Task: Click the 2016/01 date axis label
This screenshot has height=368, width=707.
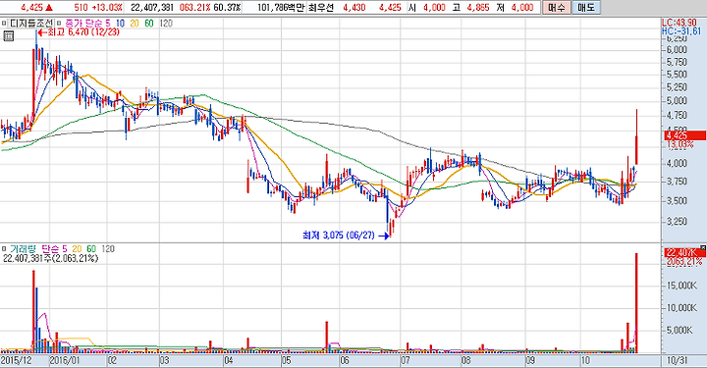Action: coord(64,361)
